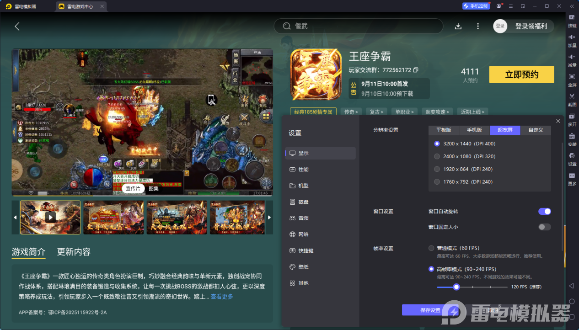Open the three-dot more options menu
The image size is (579, 330).
point(478,26)
